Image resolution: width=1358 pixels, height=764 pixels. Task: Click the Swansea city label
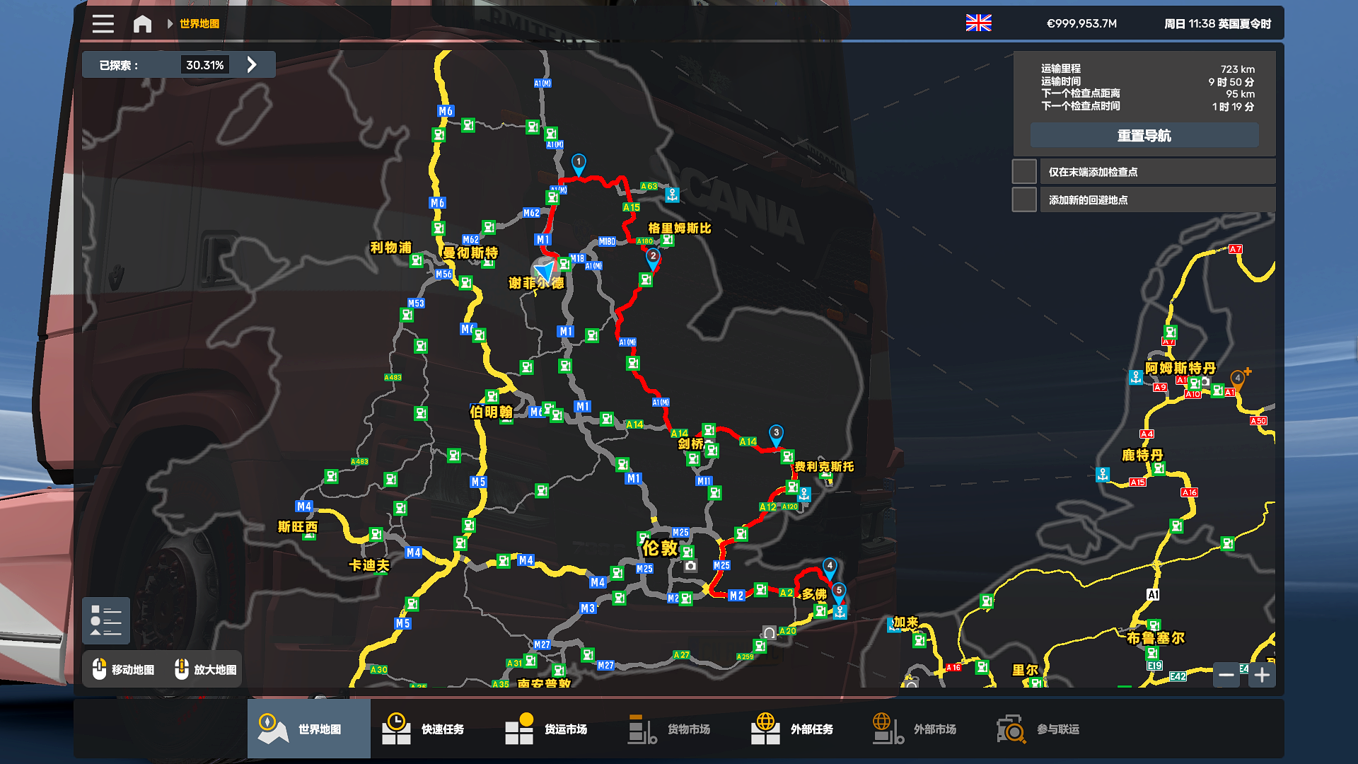(298, 526)
